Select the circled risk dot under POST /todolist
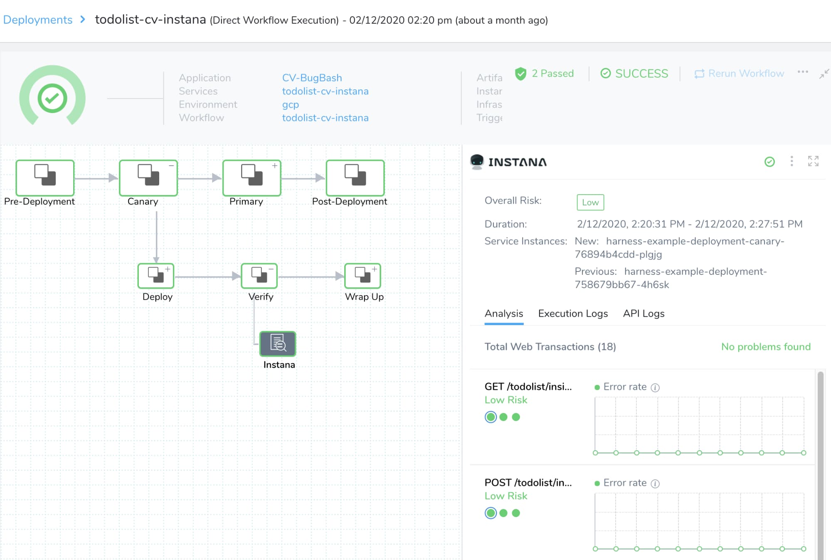Image resolution: width=831 pixels, height=560 pixels. [x=490, y=513]
